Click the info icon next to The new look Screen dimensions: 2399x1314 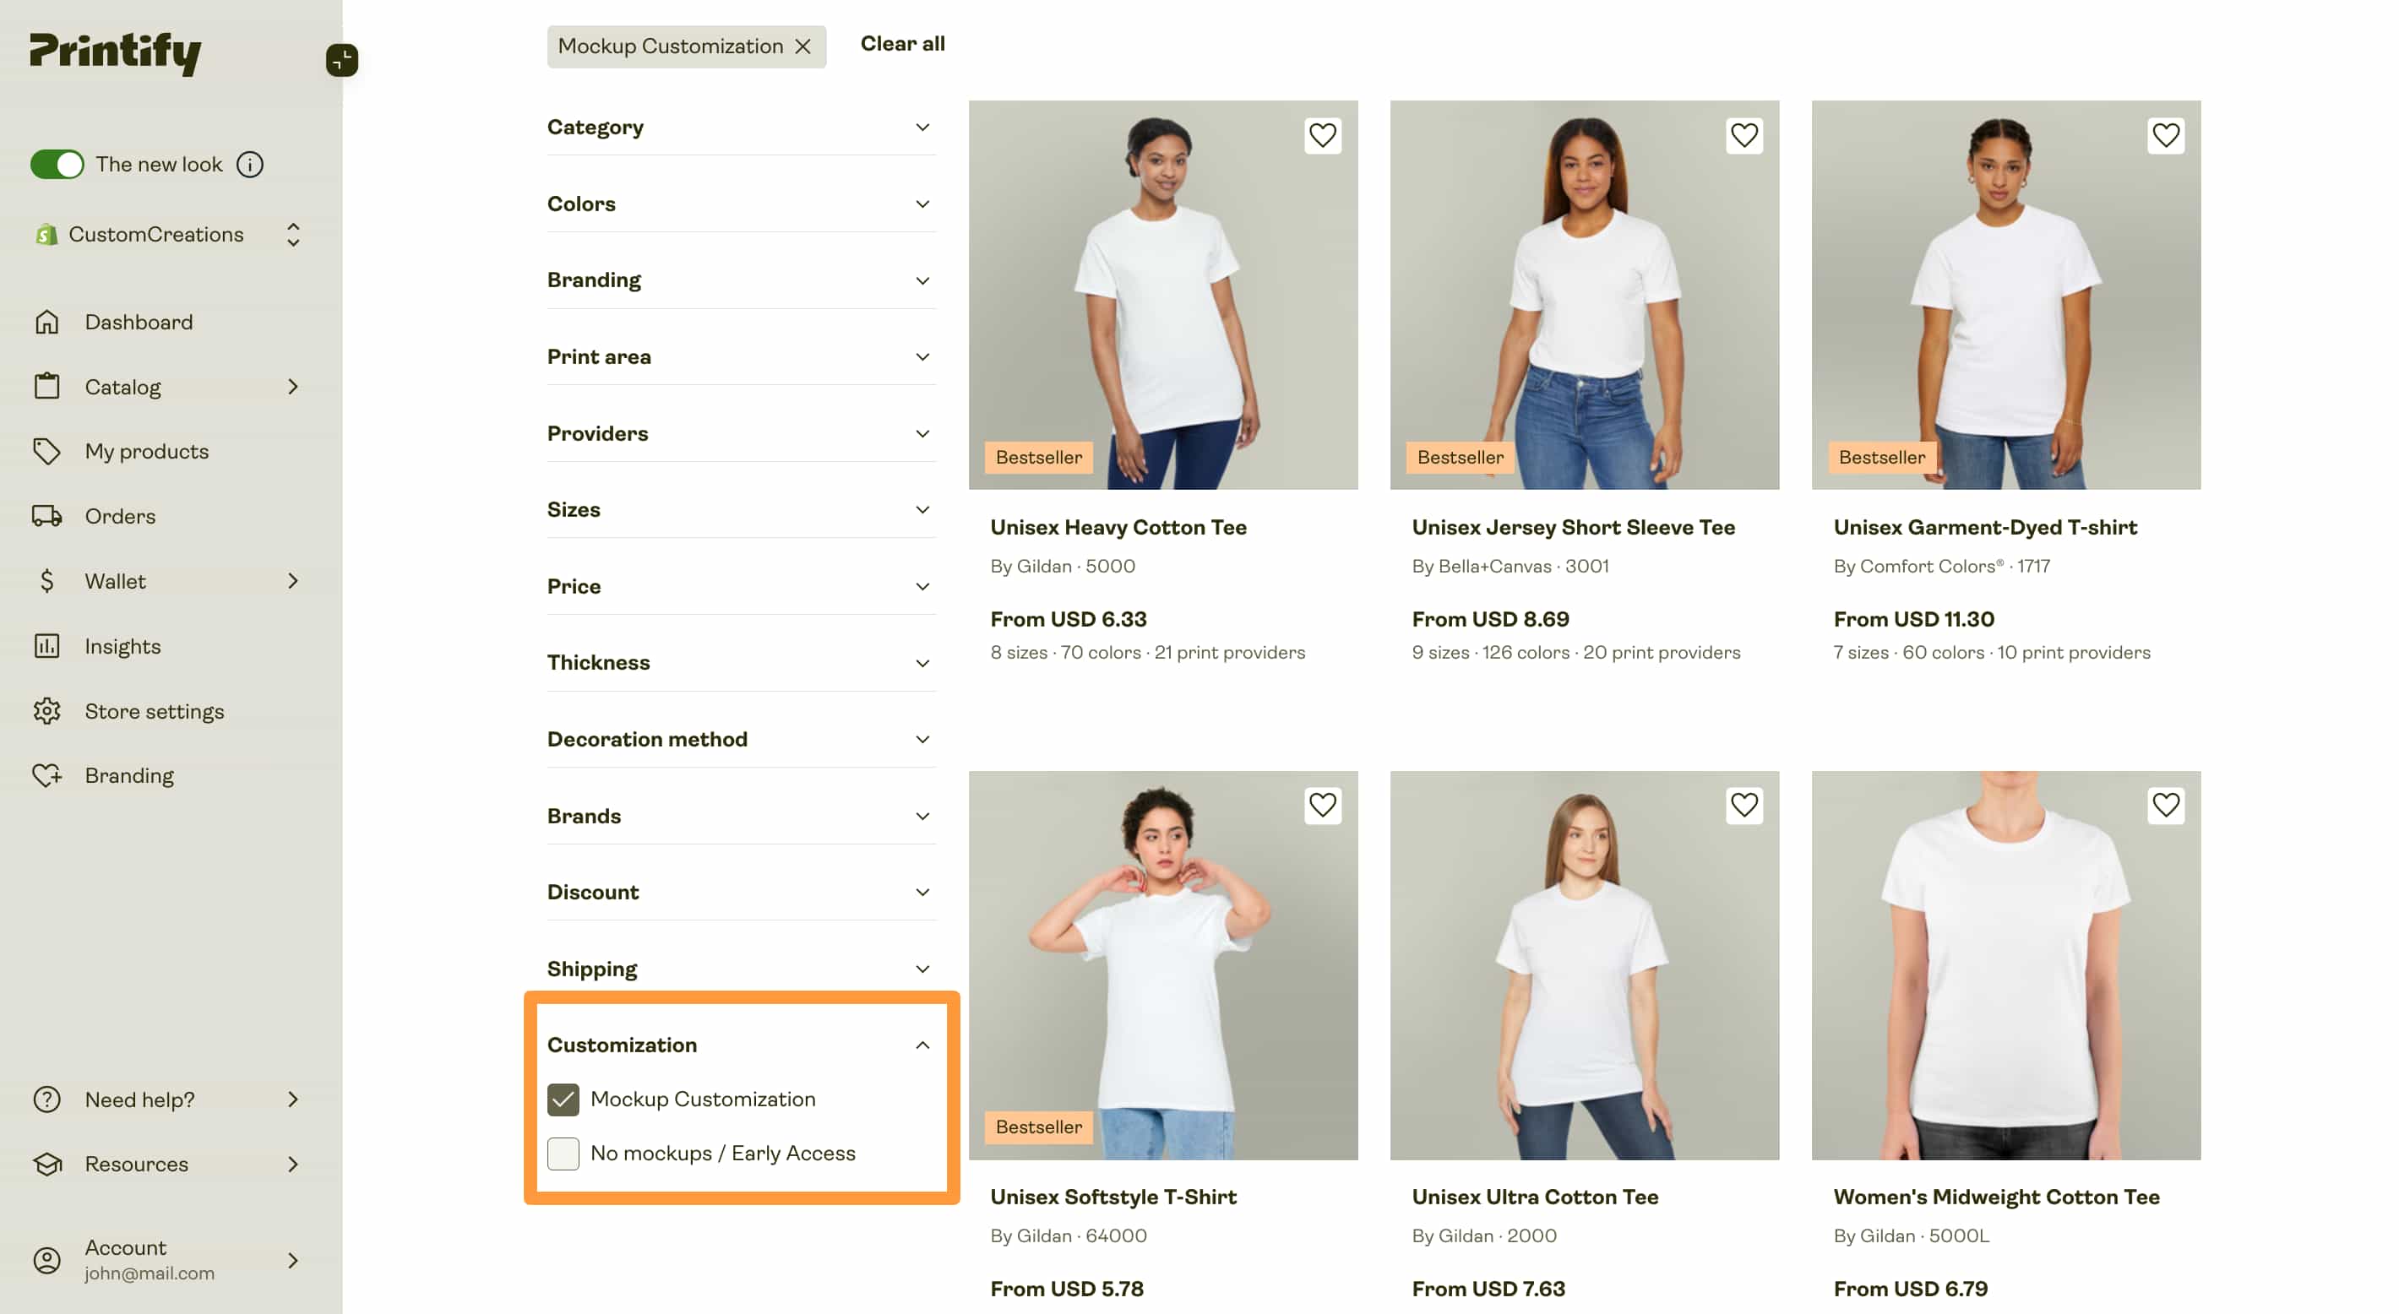click(248, 165)
